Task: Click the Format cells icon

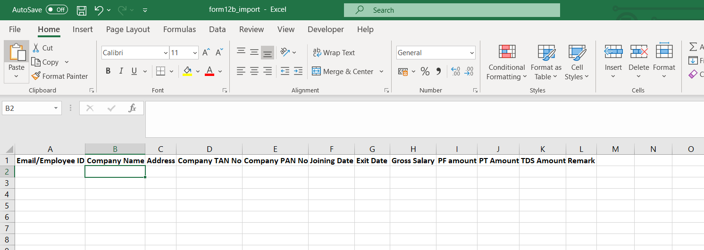Action: [664, 51]
